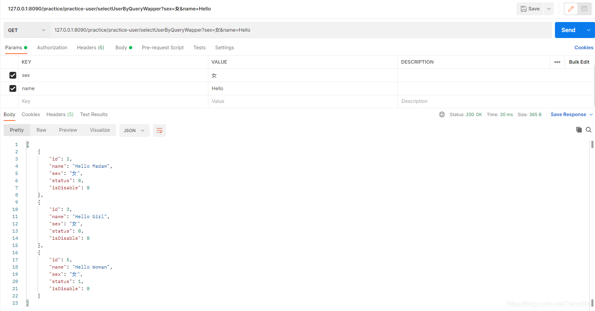Open the three-dots column options icon
The image size is (595, 311).
(557, 62)
